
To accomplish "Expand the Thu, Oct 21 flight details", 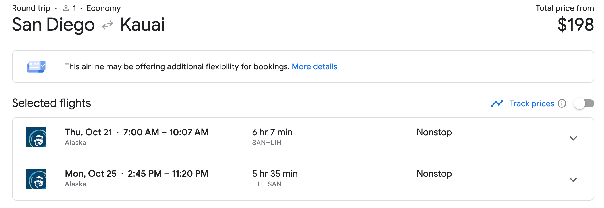I will (573, 138).
